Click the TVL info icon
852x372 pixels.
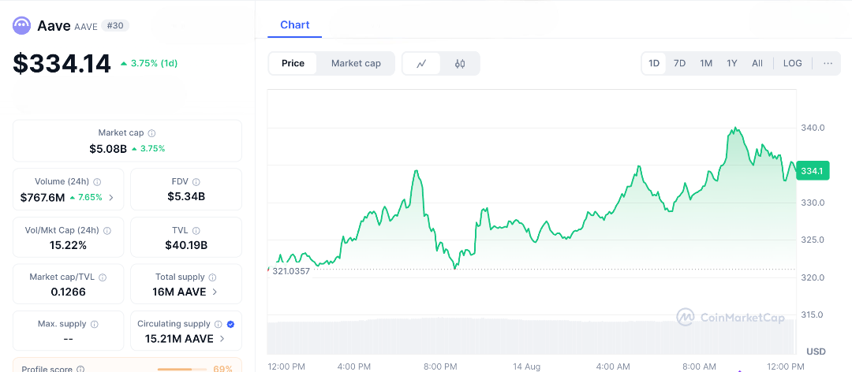tap(196, 231)
